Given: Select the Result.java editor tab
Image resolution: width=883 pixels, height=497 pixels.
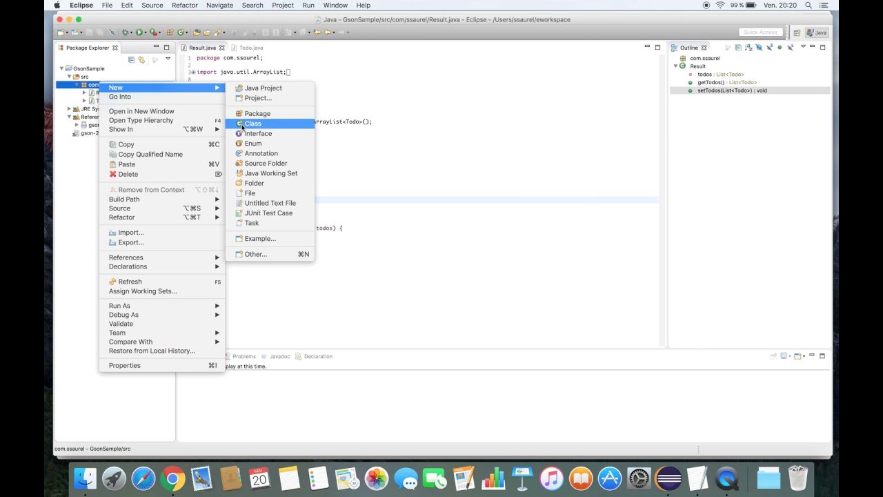Looking at the screenshot, I should pos(202,48).
